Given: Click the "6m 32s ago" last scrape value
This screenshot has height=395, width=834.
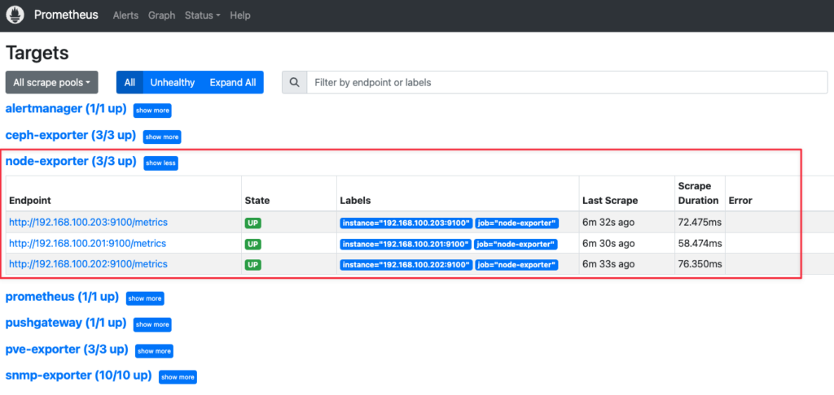Looking at the screenshot, I should 608,223.
